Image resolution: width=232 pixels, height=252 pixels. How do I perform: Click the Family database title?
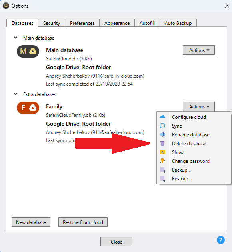[54, 106]
